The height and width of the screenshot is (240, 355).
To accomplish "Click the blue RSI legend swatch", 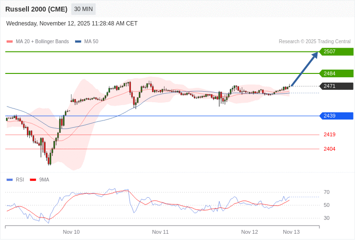I will [10, 180].
